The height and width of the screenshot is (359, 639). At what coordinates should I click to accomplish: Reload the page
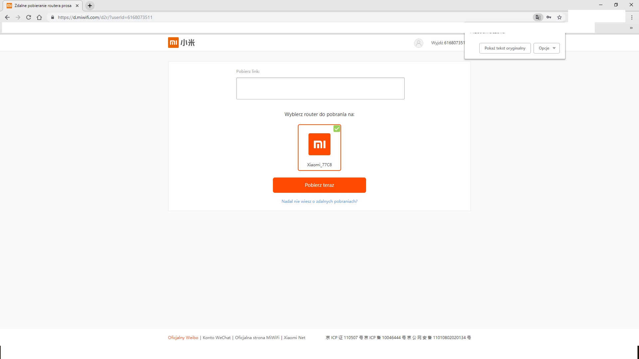(29, 17)
